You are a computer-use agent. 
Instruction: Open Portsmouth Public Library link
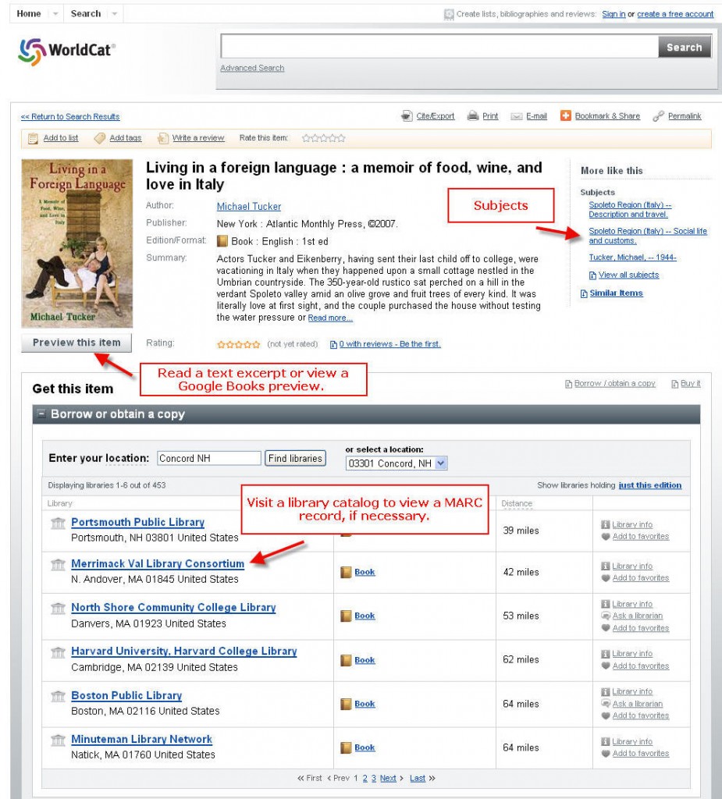(137, 522)
